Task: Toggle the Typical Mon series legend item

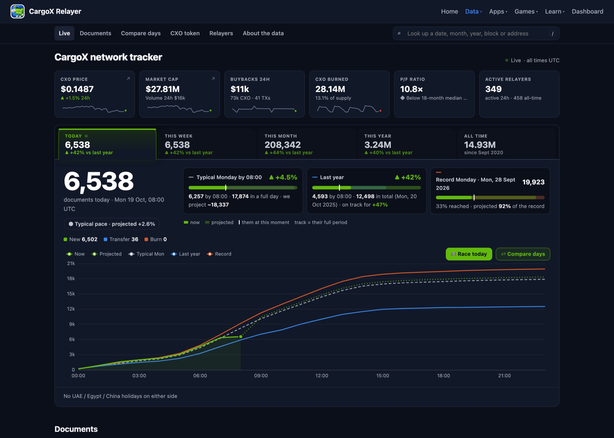Action: pyautogui.click(x=146, y=254)
